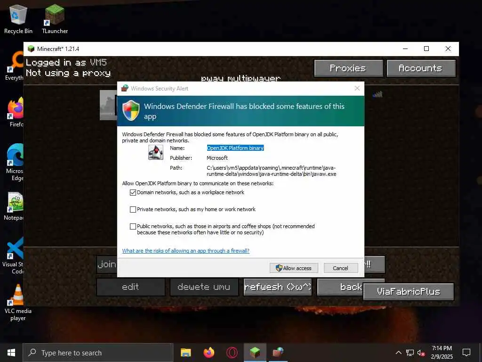
Task: Click the highlighted OpenJDK Platform binary name
Action: (235, 148)
